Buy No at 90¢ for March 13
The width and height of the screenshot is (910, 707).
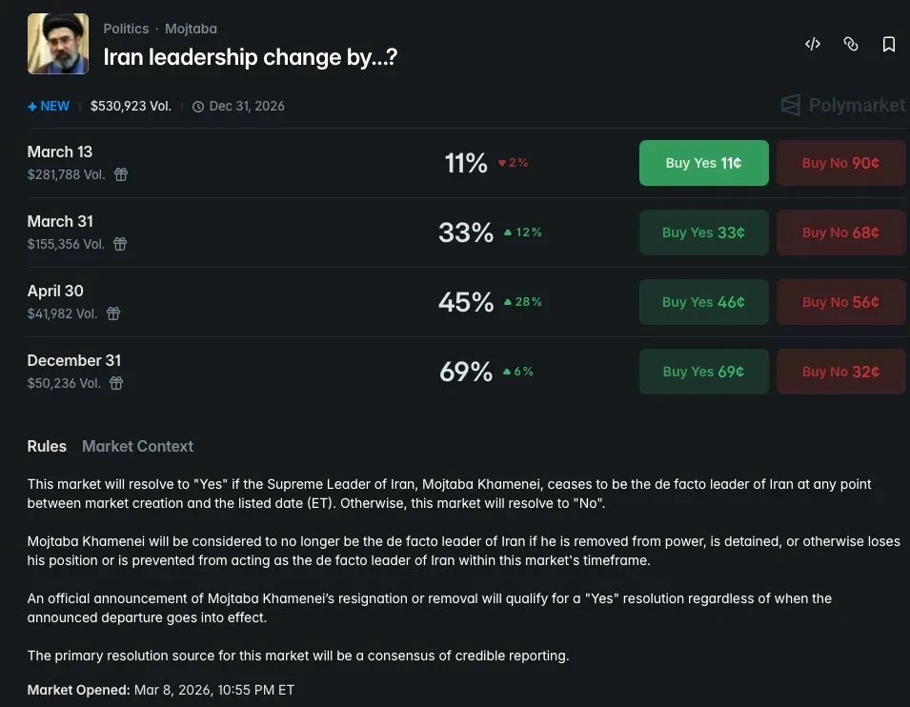point(840,163)
